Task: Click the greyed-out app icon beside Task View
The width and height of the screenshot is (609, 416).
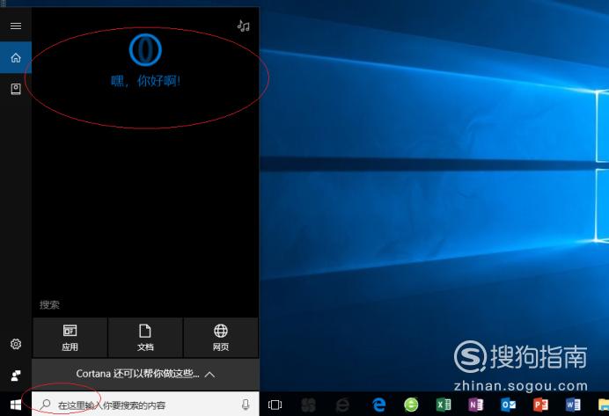Action: [x=308, y=405]
